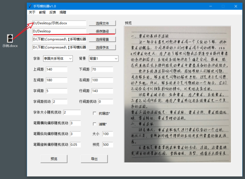Click the 上间距 field with value 140
Viewport: 245px width, 179px height.
pos(57,69)
